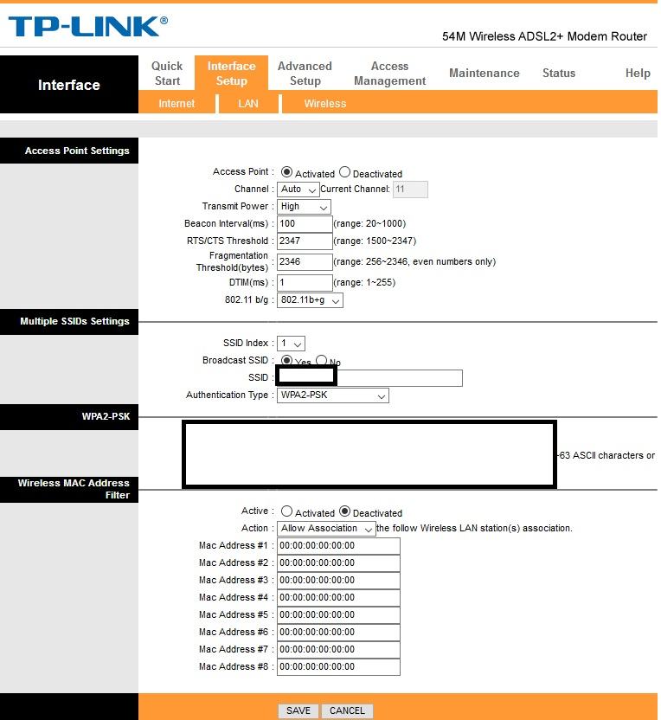Open the Transmit Power dropdown
Viewport: 661px width, 720px height.
click(x=304, y=207)
